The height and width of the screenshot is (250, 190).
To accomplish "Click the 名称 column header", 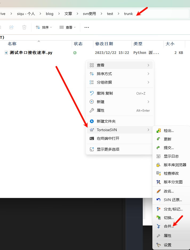I will [x=12, y=44].
